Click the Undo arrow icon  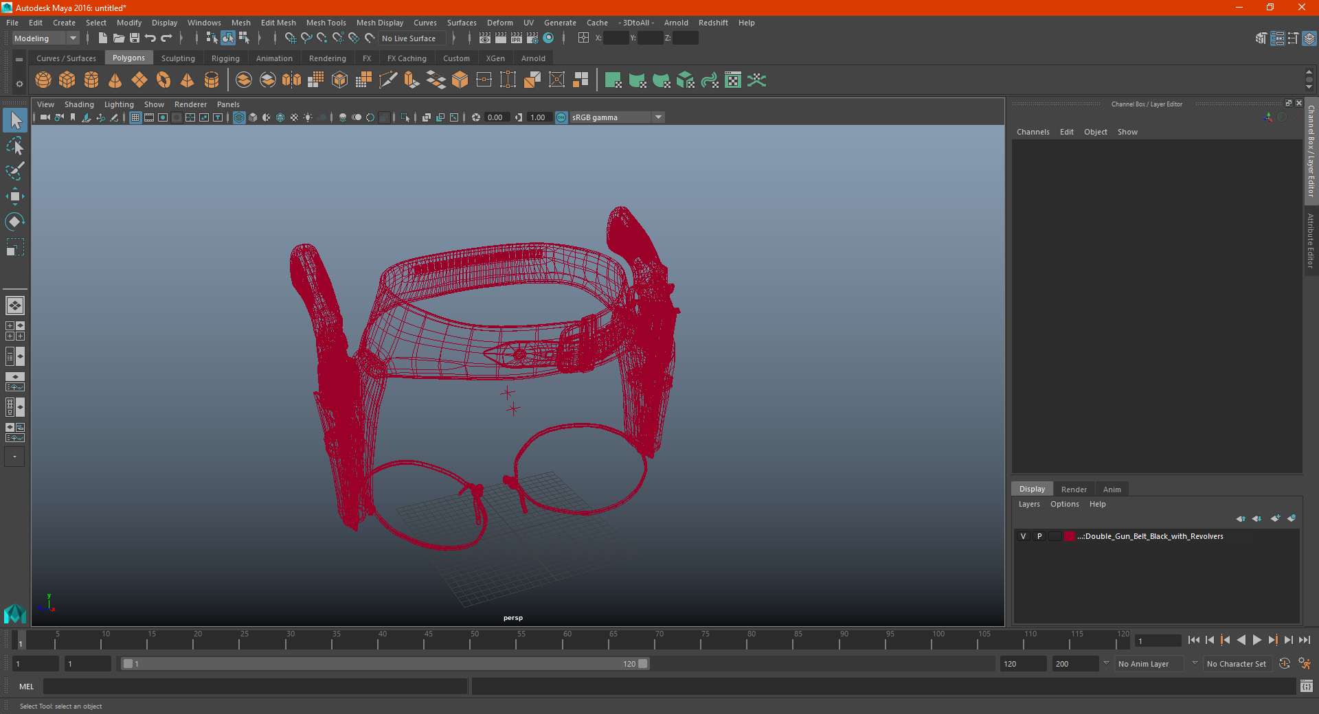(150, 38)
